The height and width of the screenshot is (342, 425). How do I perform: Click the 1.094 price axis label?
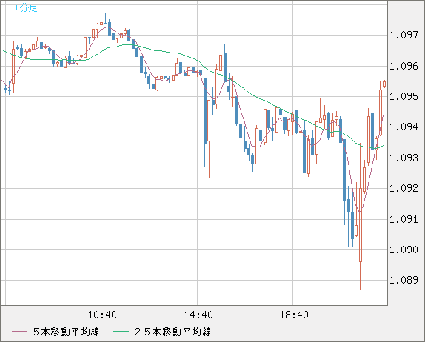[x=404, y=127]
